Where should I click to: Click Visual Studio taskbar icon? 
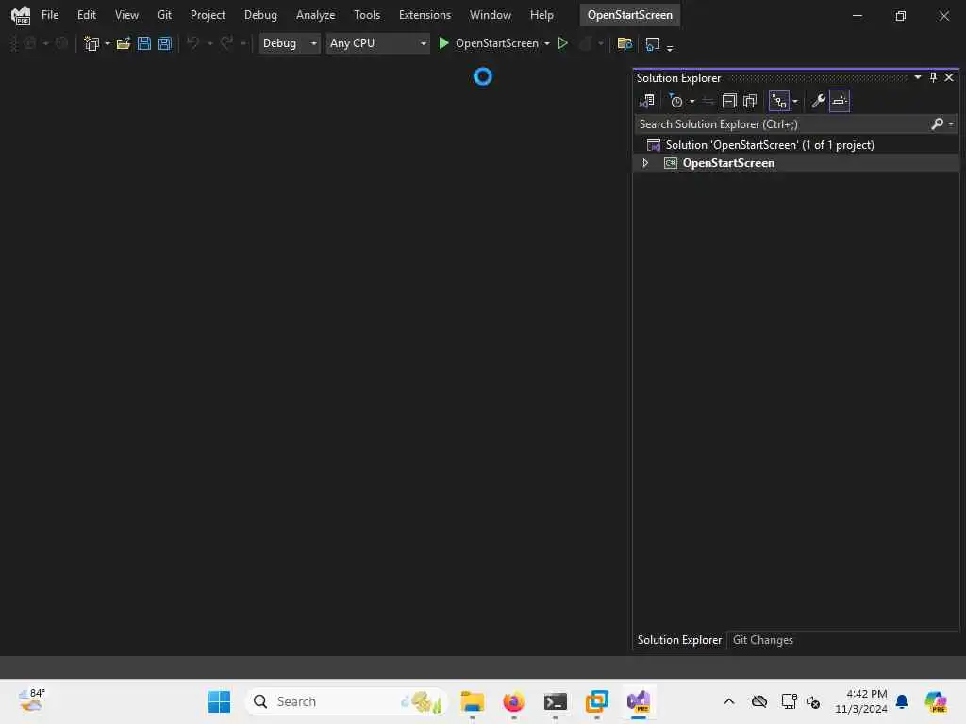(639, 701)
